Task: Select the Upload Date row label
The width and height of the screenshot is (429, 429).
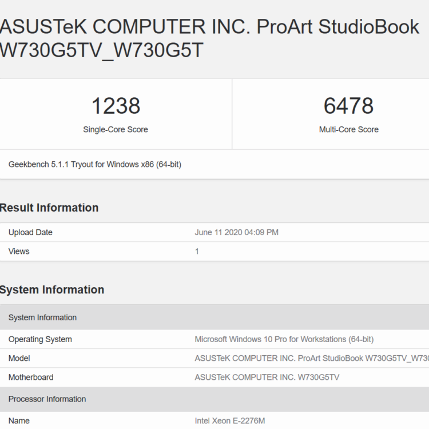Action: click(x=30, y=232)
